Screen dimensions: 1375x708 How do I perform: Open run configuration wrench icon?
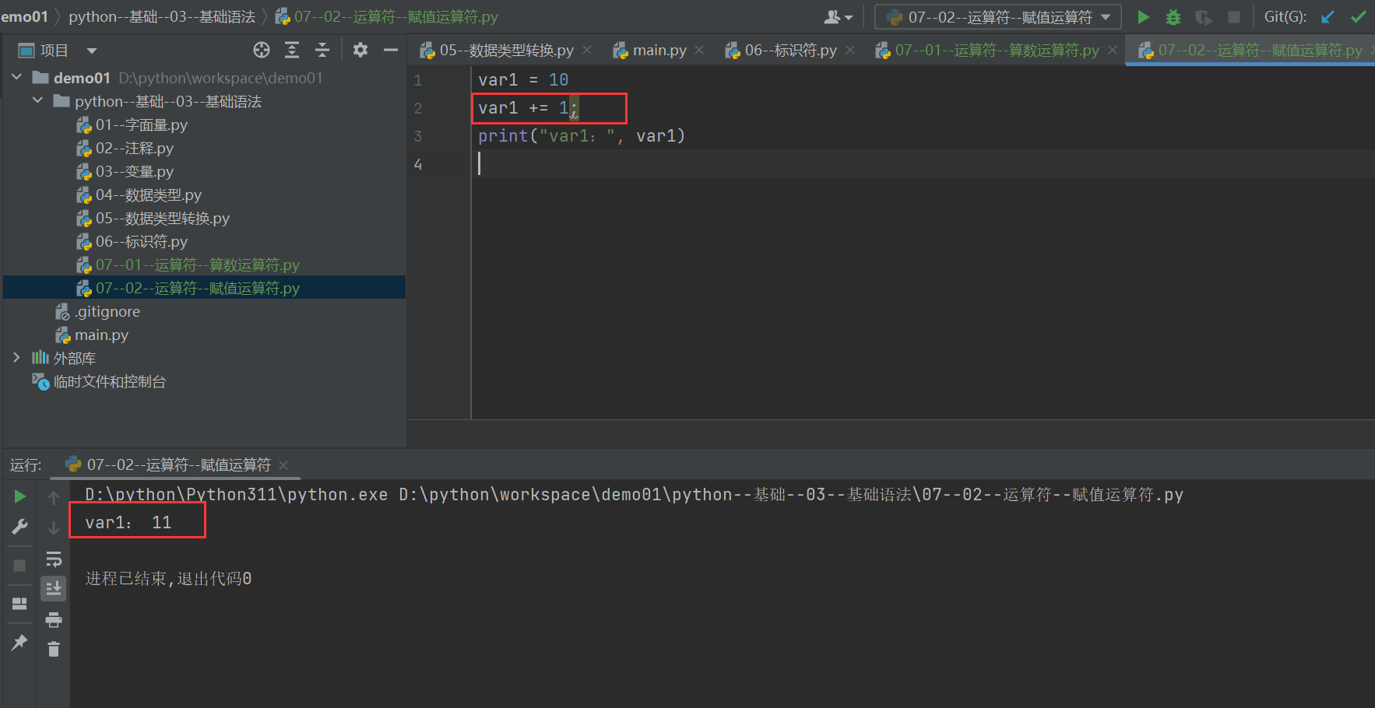pyautogui.click(x=19, y=527)
